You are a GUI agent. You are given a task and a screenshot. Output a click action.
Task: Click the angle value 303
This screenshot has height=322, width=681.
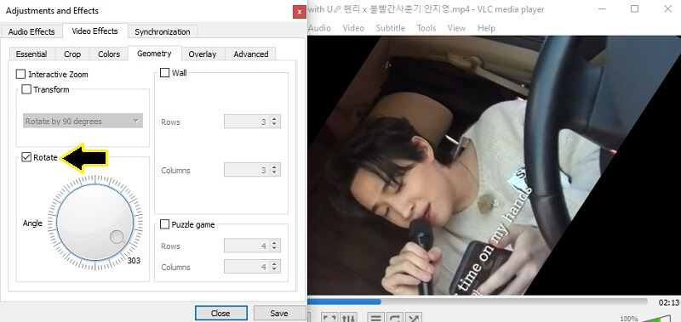tap(134, 261)
